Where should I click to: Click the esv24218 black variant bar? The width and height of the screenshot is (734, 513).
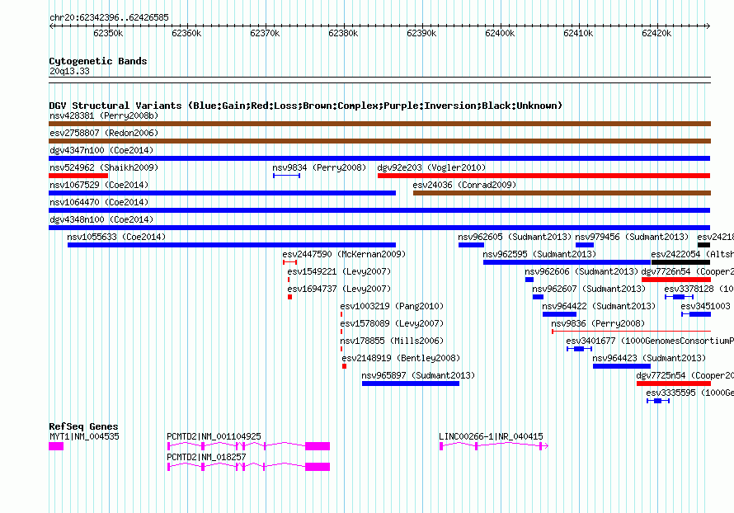click(703, 245)
